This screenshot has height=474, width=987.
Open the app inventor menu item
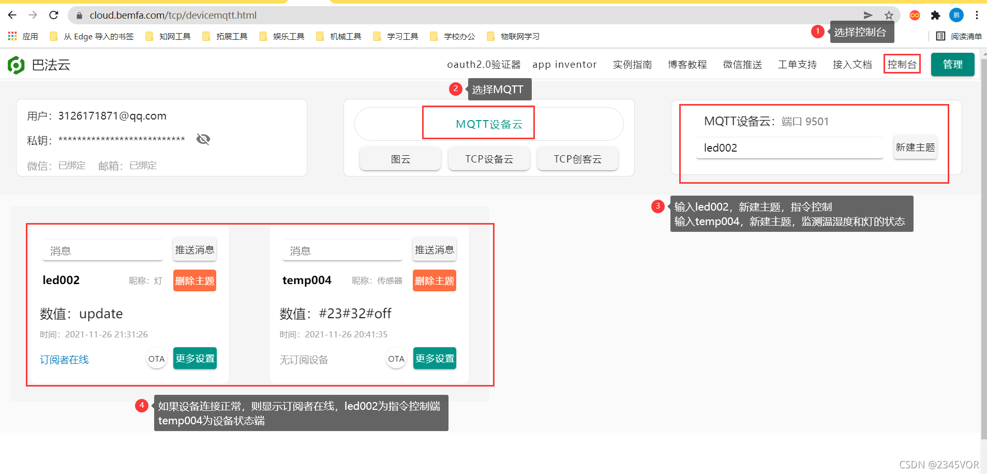[564, 65]
